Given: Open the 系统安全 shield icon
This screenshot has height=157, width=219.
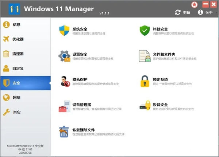Looking at the screenshot, I should tap(64, 31).
